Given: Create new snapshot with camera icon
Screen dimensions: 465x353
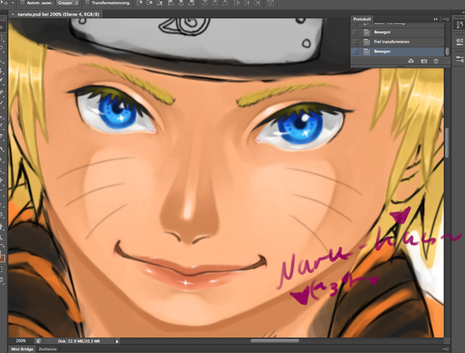Looking at the screenshot, I should 424,61.
